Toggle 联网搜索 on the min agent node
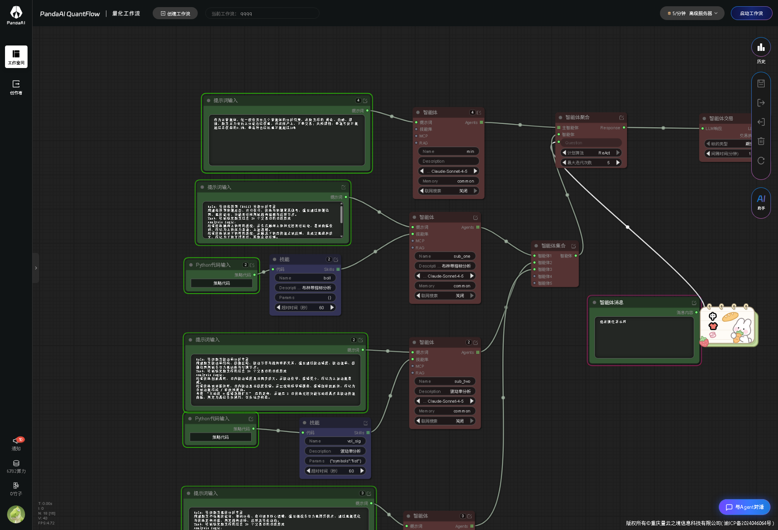Viewport: 778px width, 530px height. tap(448, 191)
